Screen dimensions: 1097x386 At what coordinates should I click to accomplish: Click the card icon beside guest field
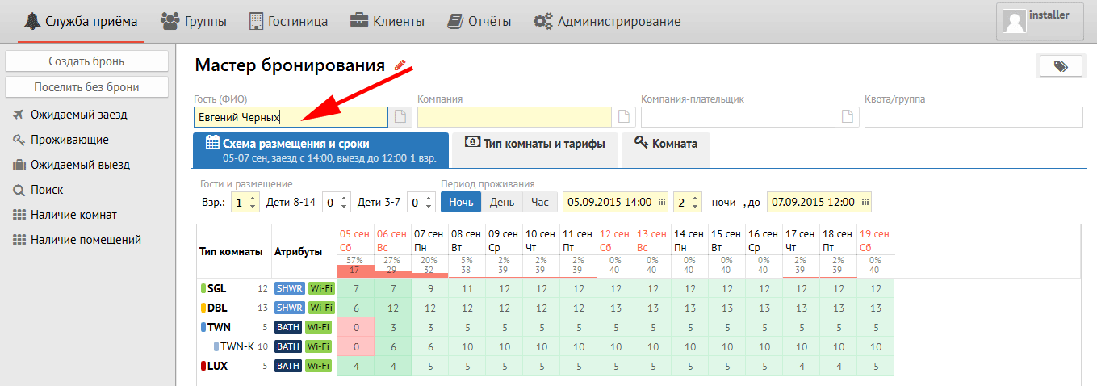[x=400, y=117]
